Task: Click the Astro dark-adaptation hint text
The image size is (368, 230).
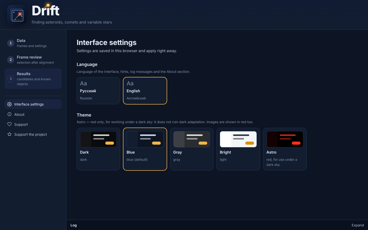Action: pyautogui.click(x=165, y=122)
